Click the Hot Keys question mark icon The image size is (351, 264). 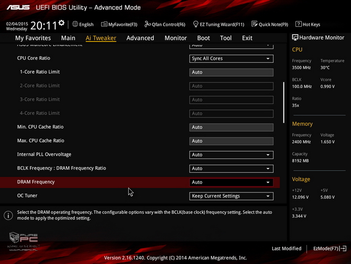click(299, 24)
